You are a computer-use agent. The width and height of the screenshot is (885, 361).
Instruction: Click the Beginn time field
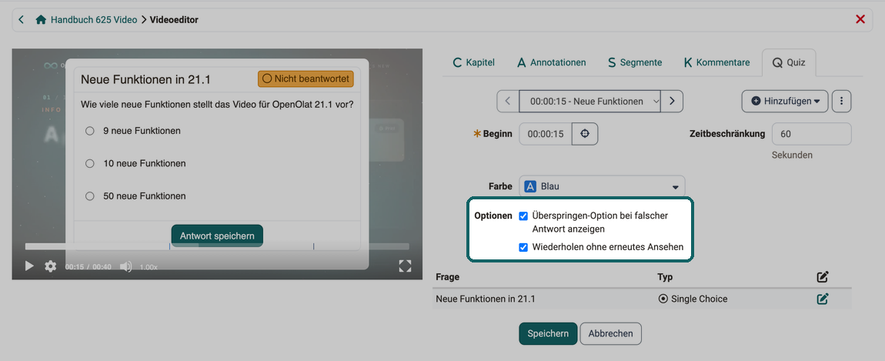coord(545,134)
